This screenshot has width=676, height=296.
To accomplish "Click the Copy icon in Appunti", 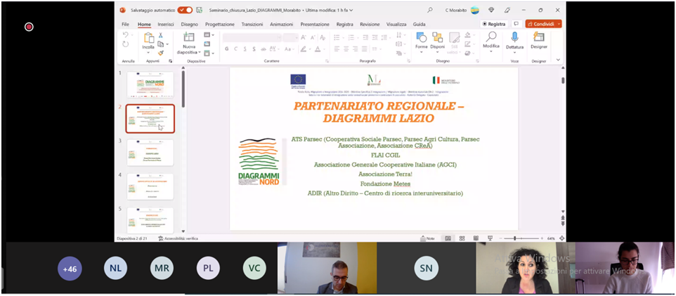I will 161,44.
